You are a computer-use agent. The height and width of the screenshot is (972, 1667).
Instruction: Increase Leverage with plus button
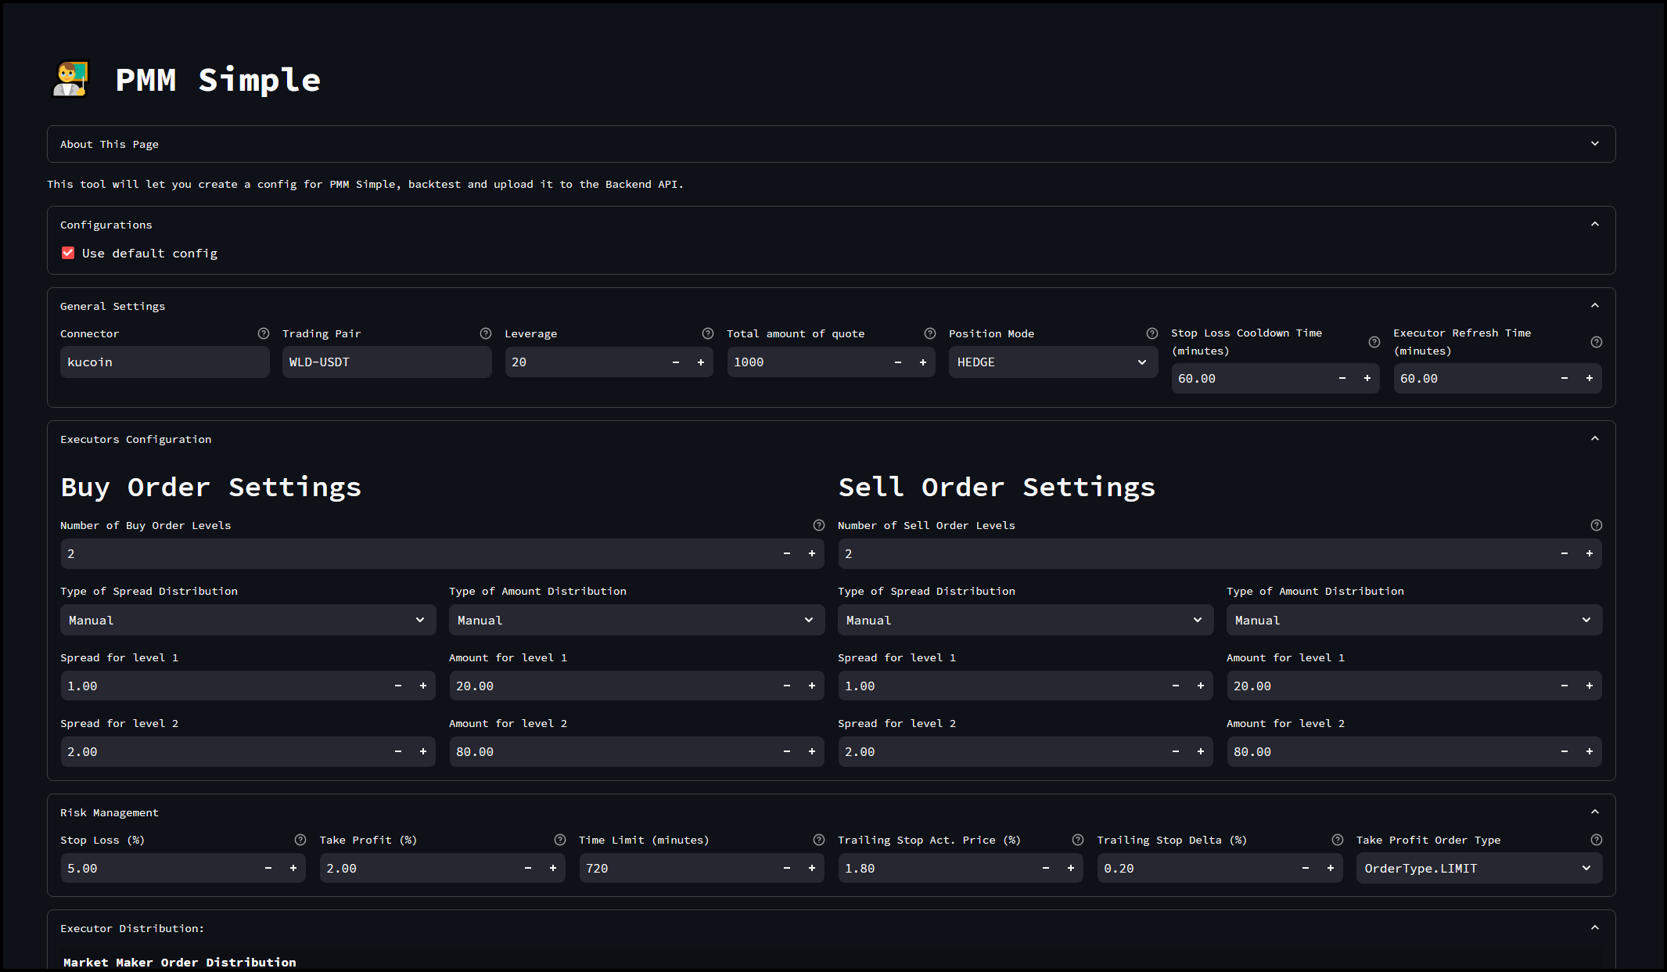coord(701,362)
